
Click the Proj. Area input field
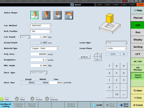(x=39, y=54)
